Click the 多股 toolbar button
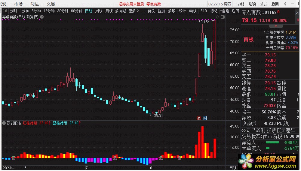Viewport: 301px width, 171px height. pos(172,11)
